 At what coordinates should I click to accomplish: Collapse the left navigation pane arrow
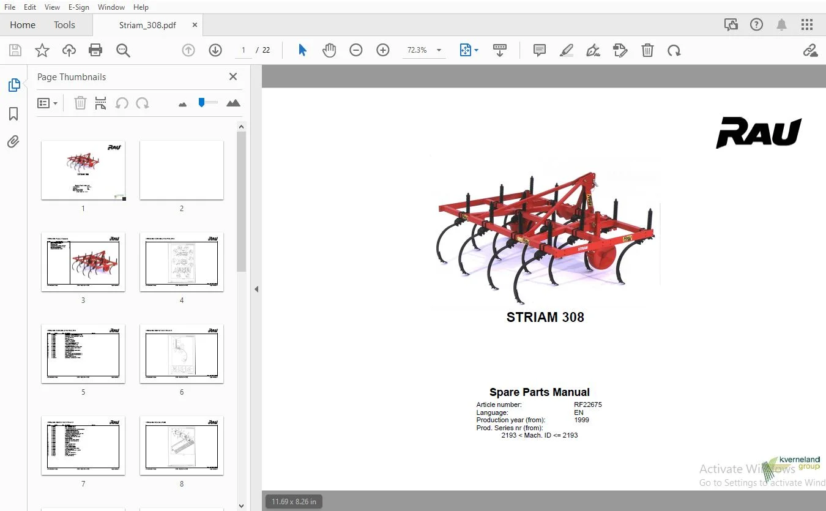point(256,289)
